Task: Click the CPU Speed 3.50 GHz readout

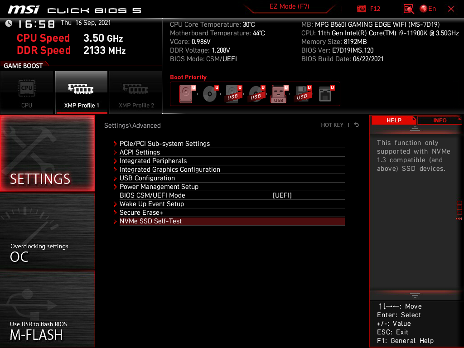Action: pos(70,38)
